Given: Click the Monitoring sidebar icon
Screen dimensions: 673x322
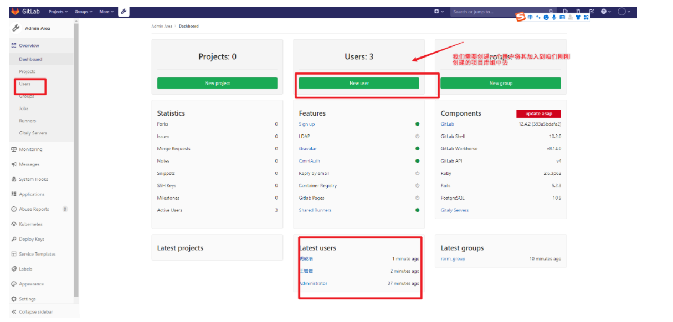Looking at the screenshot, I should 14,149.
